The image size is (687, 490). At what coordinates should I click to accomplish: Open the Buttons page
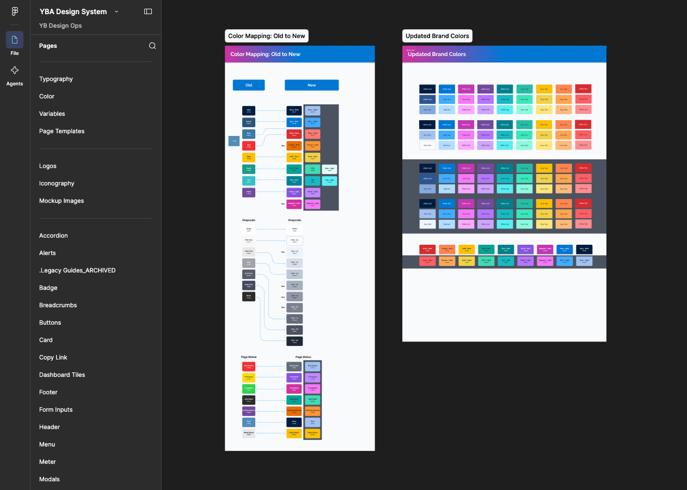tap(50, 322)
